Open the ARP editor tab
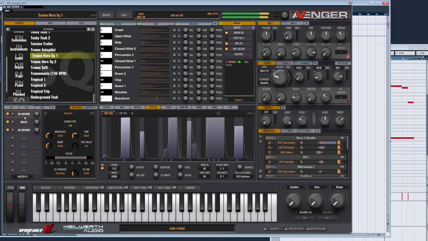This screenshot has height=241, width=428. (x=122, y=107)
